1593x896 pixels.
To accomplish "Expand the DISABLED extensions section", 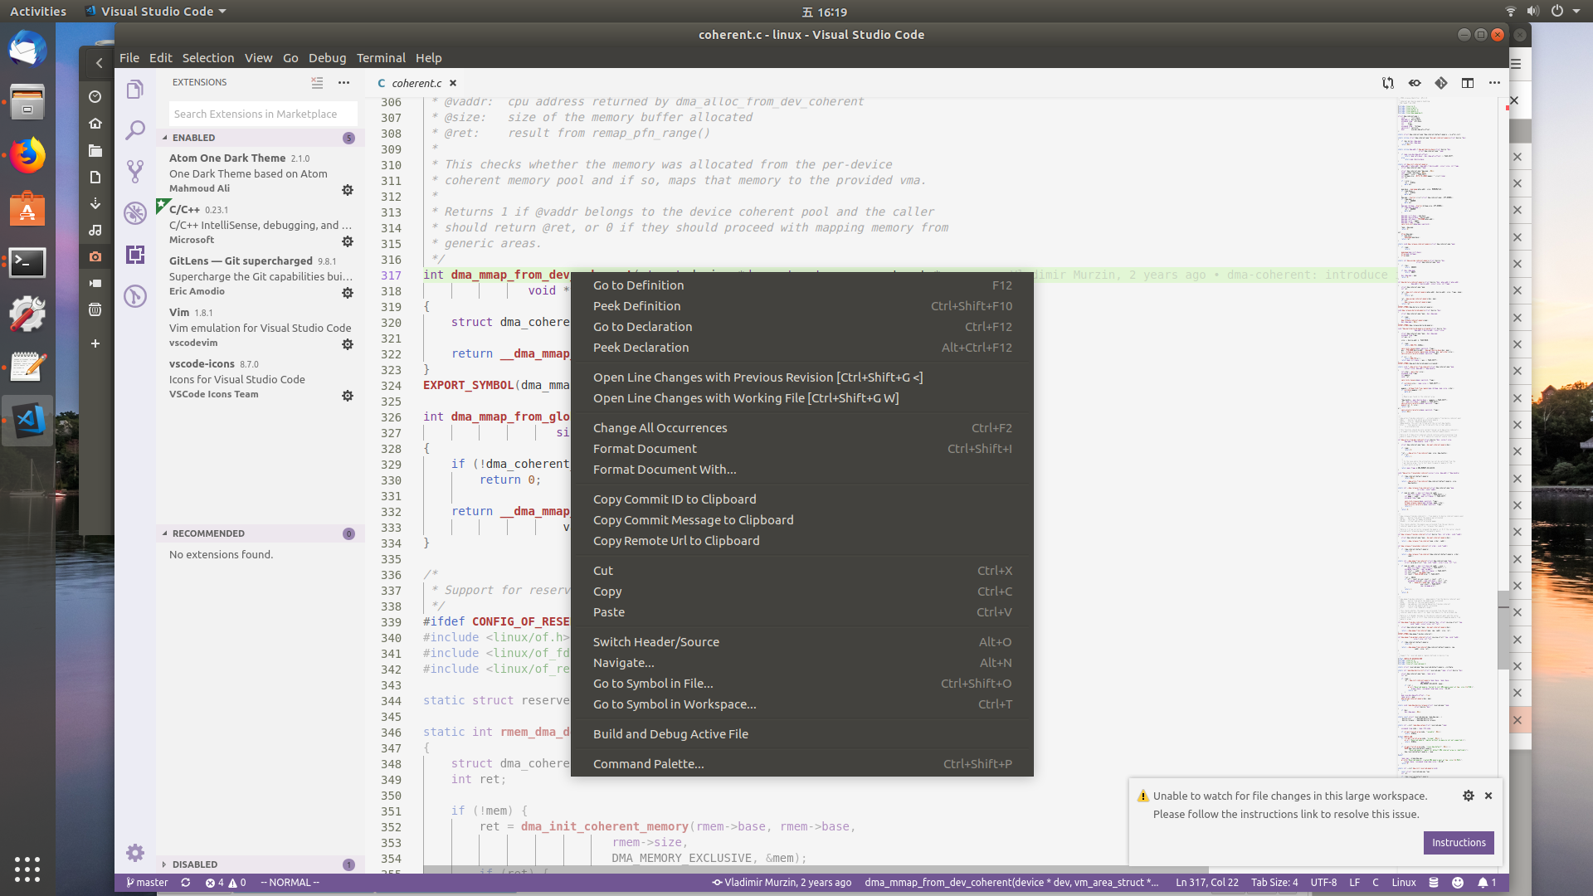I will (261, 864).
